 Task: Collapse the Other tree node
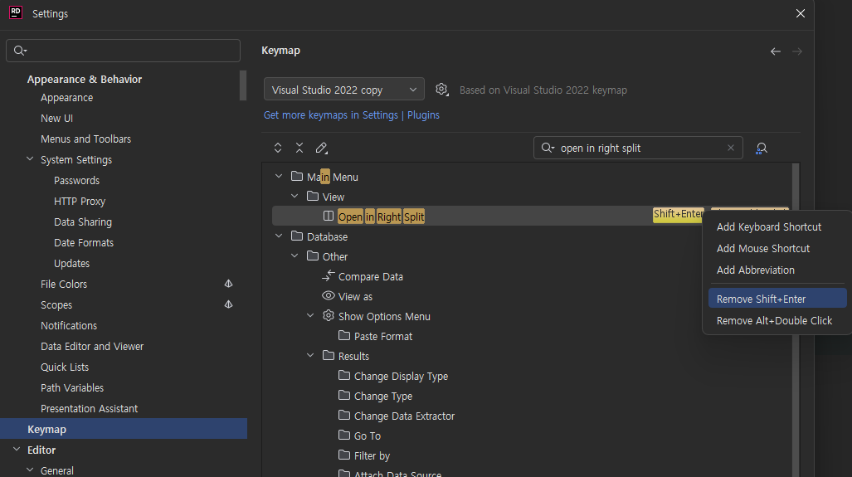[295, 256]
